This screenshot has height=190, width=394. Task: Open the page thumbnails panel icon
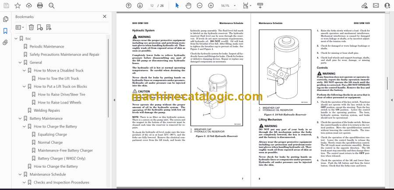pos(6,19)
